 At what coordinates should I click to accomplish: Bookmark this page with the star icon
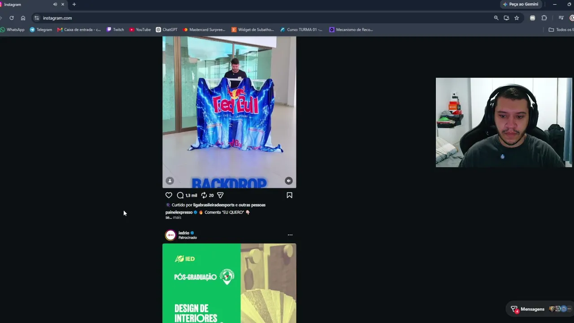coord(517,18)
